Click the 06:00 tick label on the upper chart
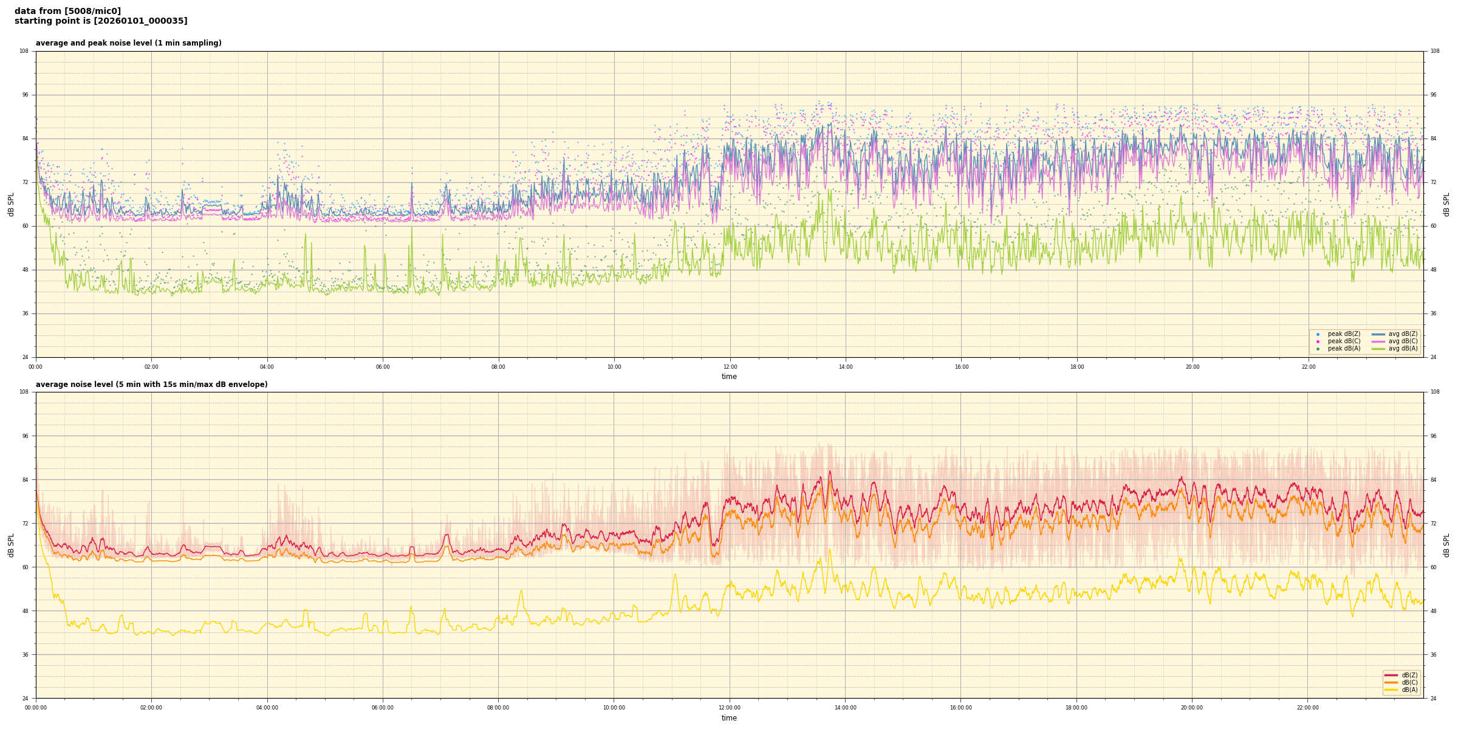The height and width of the screenshot is (729, 1458). pyautogui.click(x=383, y=367)
